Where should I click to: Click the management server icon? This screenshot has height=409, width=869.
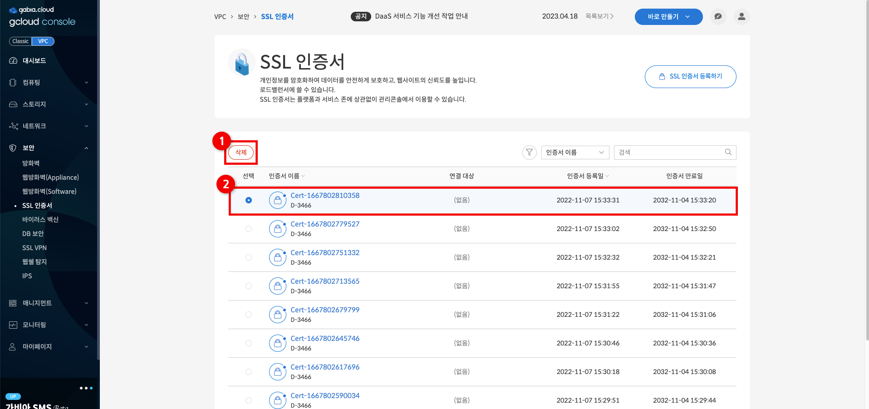(13, 303)
